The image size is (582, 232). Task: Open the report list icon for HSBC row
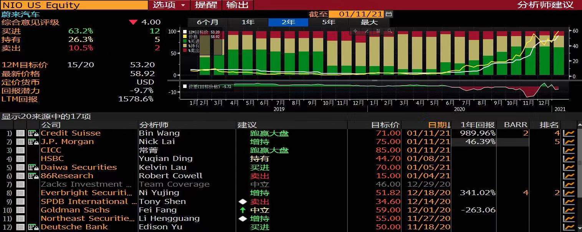pos(20,159)
